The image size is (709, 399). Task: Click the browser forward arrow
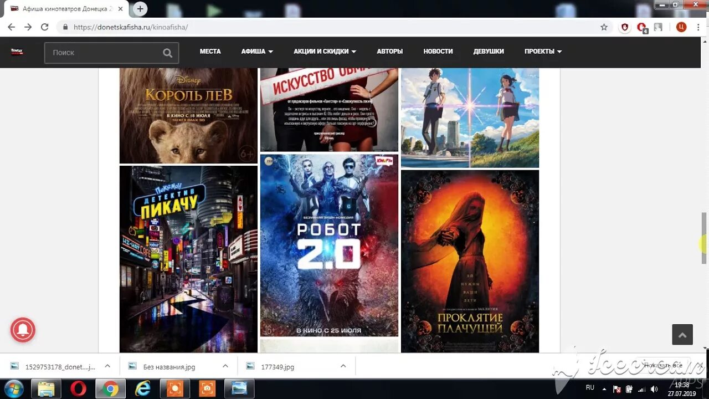[28, 27]
